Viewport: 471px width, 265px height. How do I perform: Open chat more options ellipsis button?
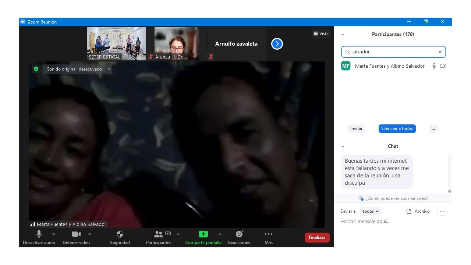442,211
